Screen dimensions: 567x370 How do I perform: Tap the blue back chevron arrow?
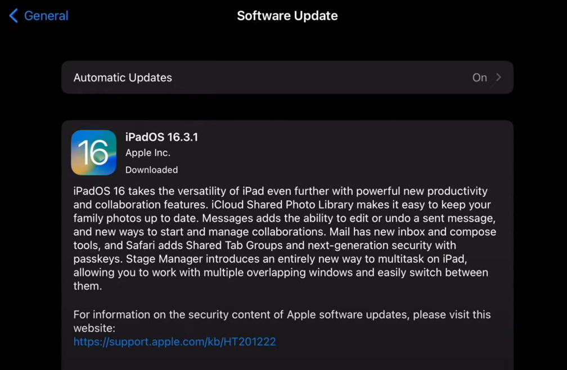13,16
